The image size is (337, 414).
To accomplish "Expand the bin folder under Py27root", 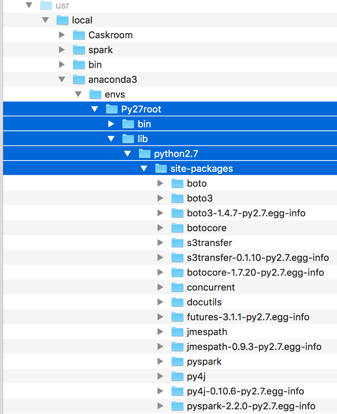I will coord(111,123).
